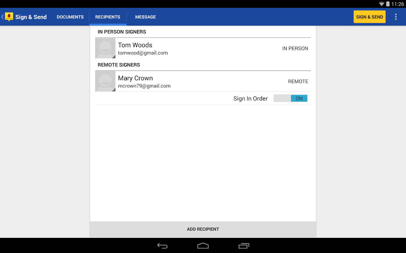The height and width of the screenshot is (253, 406).
Task: Click the yellow Sign & Send app icon
Action: tap(8, 17)
